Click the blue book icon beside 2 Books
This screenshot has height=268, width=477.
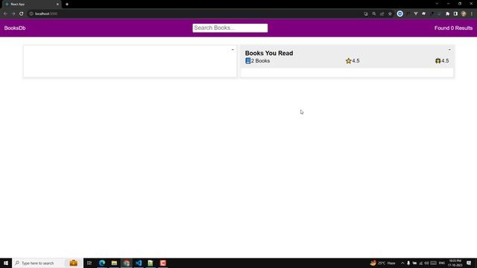tap(247, 61)
